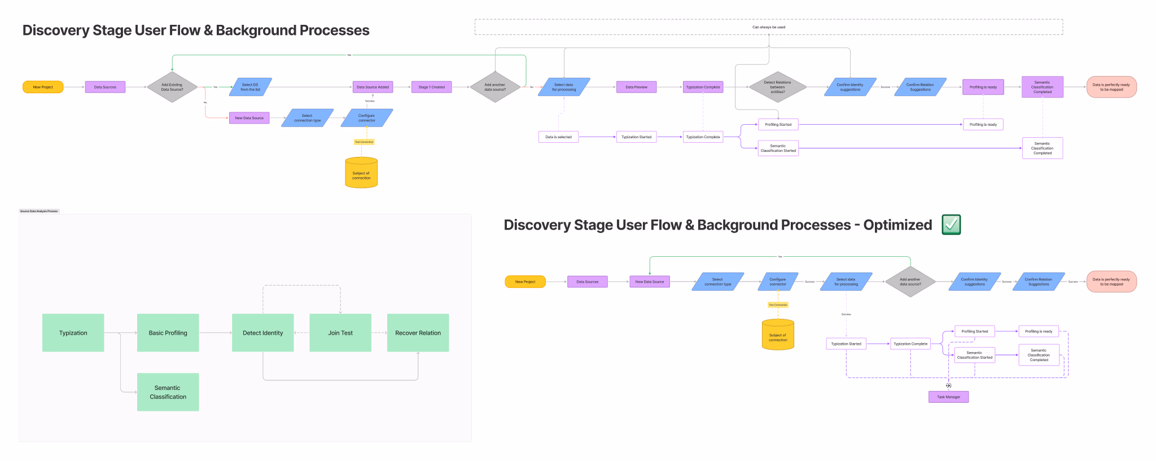This screenshot has width=1156, height=461.
Task: Click the green Basic Profiling block
Action: pyautogui.click(x=168, y=333)
